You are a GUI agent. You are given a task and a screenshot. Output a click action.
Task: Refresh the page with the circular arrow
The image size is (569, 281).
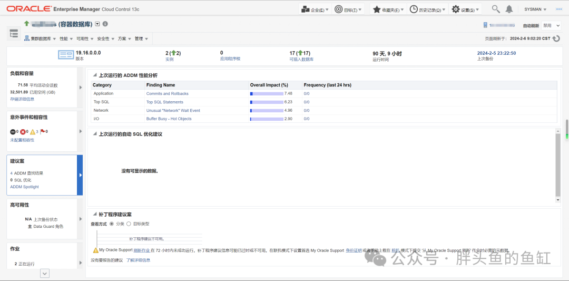click(556, 38)
